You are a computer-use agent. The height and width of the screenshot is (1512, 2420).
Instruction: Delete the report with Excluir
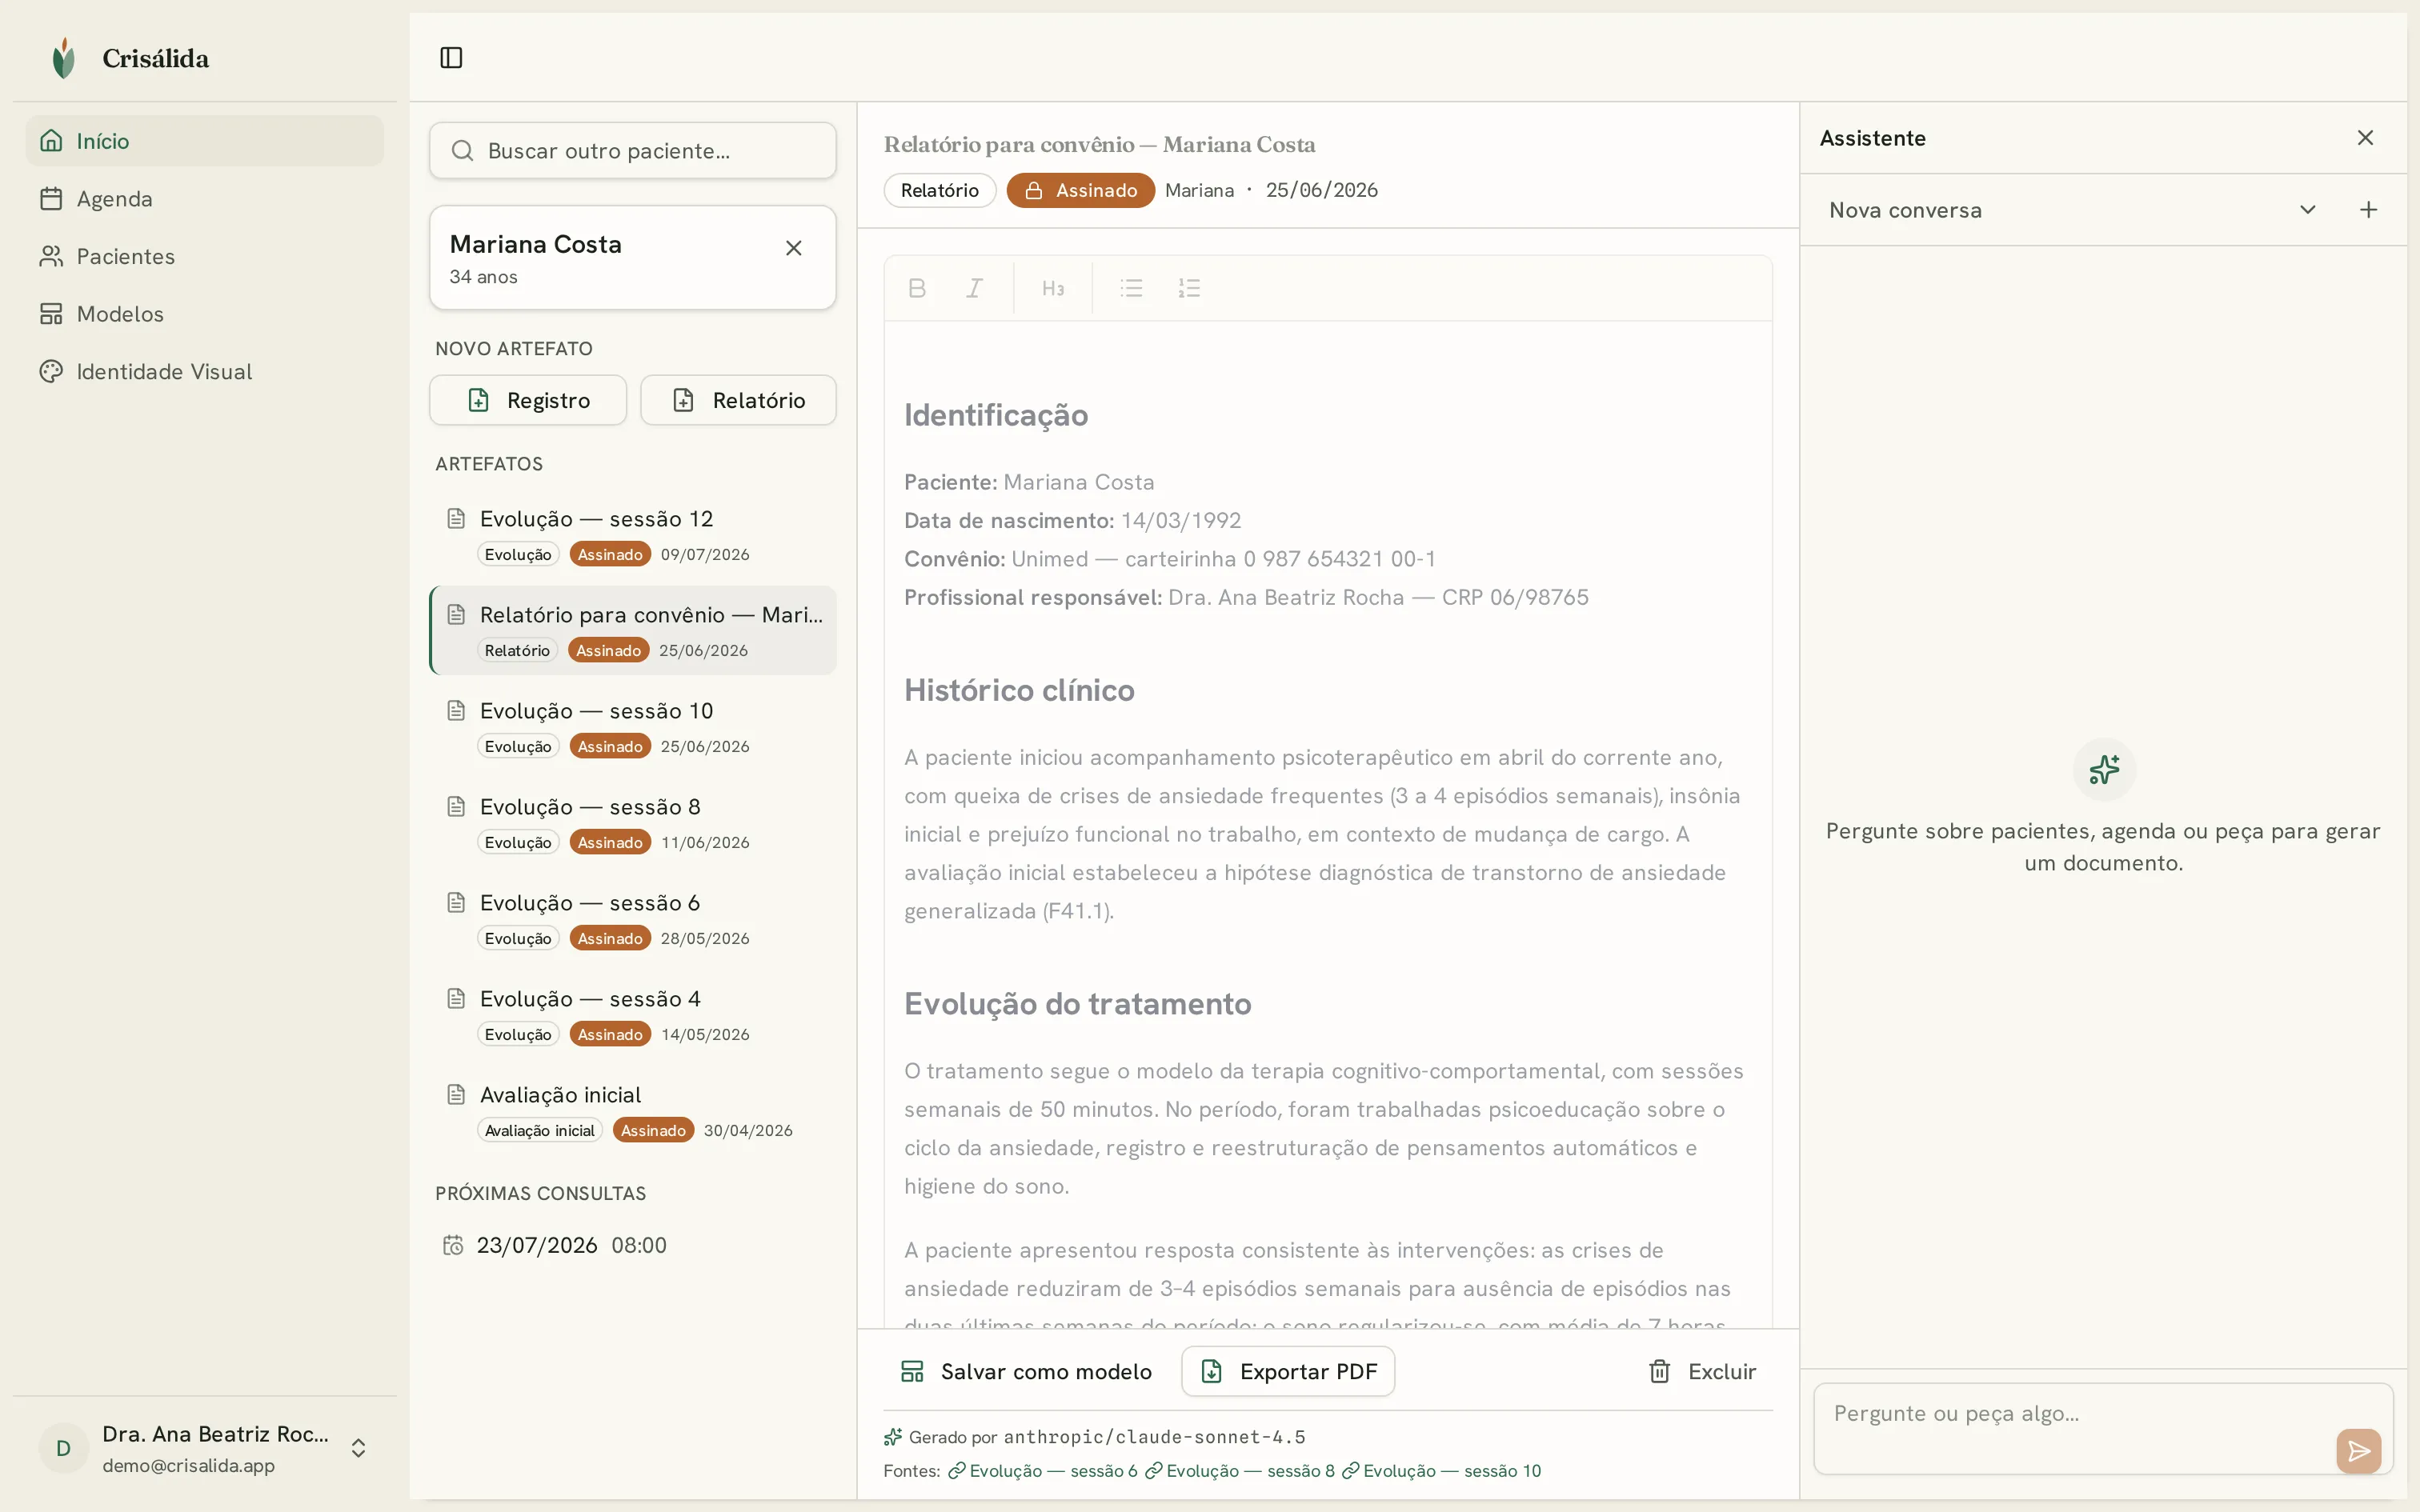coord(1702,1371)
